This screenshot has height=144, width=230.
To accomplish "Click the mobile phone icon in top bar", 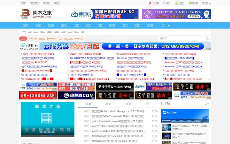I will [x=164, y=3].
